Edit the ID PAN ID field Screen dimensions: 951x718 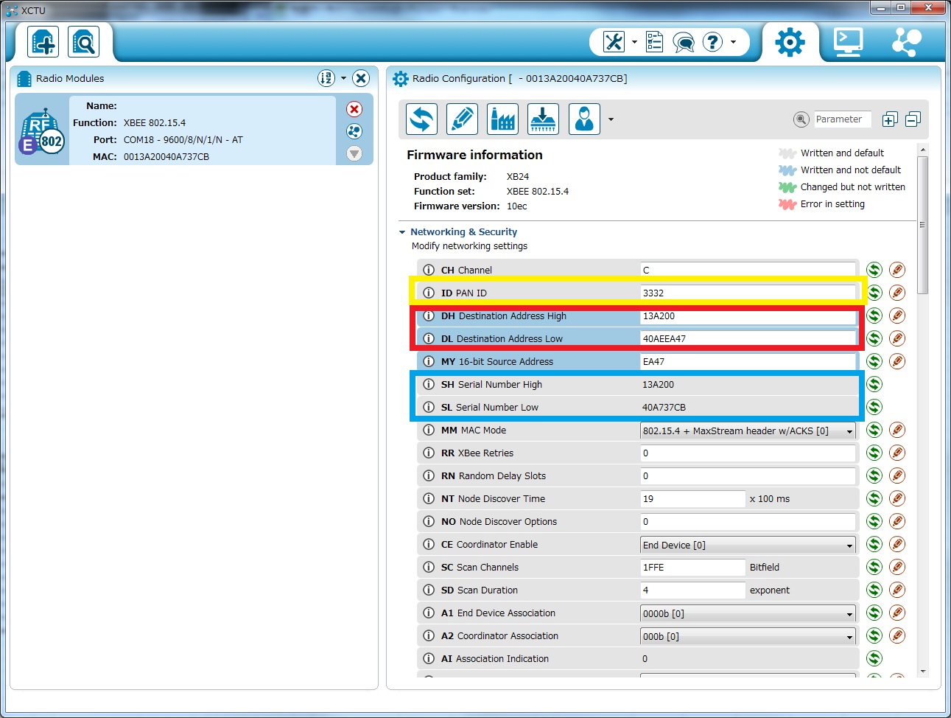click(748, 293)
